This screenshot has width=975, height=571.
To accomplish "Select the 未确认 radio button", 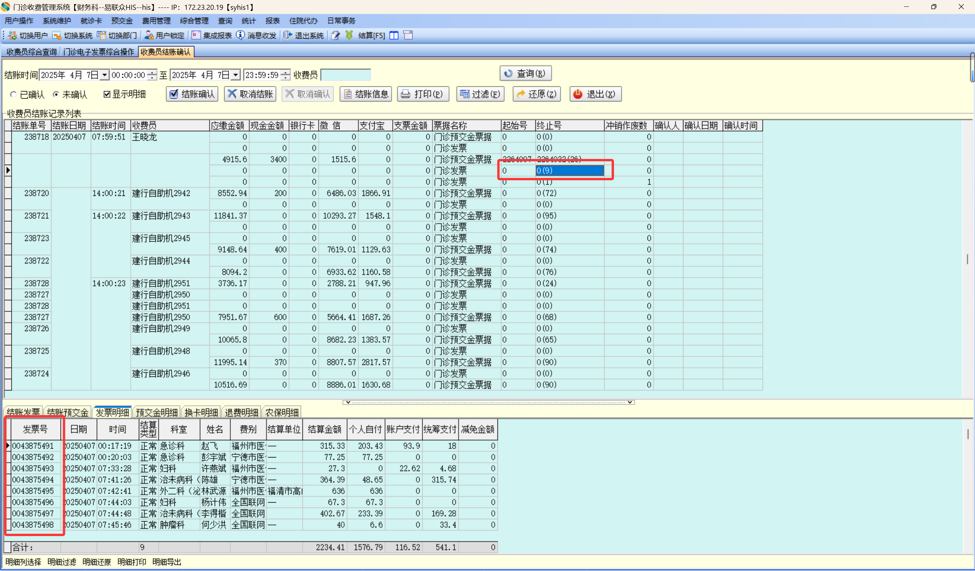I will tap(56, 95).
